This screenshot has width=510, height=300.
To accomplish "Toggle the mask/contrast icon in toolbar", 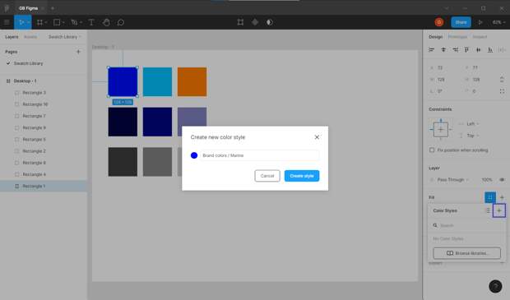I will (269, 22).
